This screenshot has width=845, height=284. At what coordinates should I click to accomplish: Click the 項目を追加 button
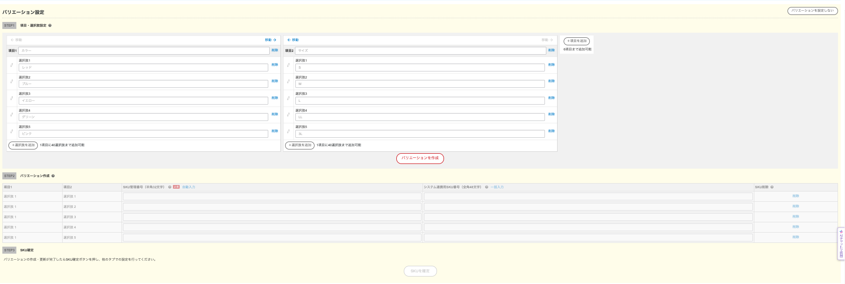(x=577, y=41)
